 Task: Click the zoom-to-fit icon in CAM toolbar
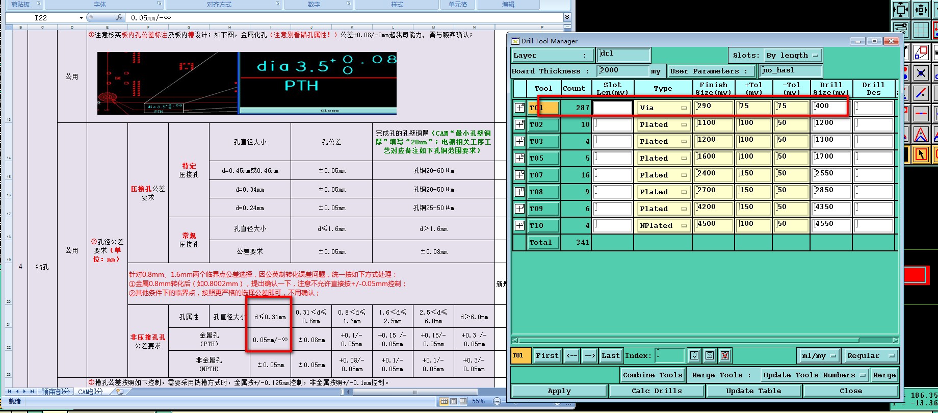pos(901,9)
